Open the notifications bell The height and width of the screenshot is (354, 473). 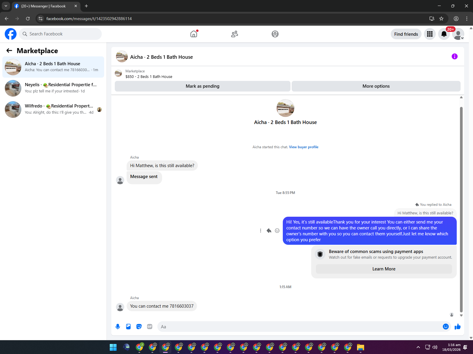pyautogui.click(x=444, y=34)
